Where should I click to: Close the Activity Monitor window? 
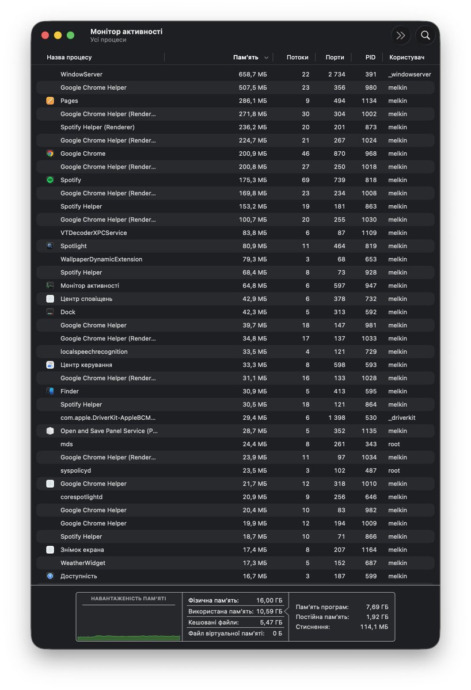(x=45, y=36)
